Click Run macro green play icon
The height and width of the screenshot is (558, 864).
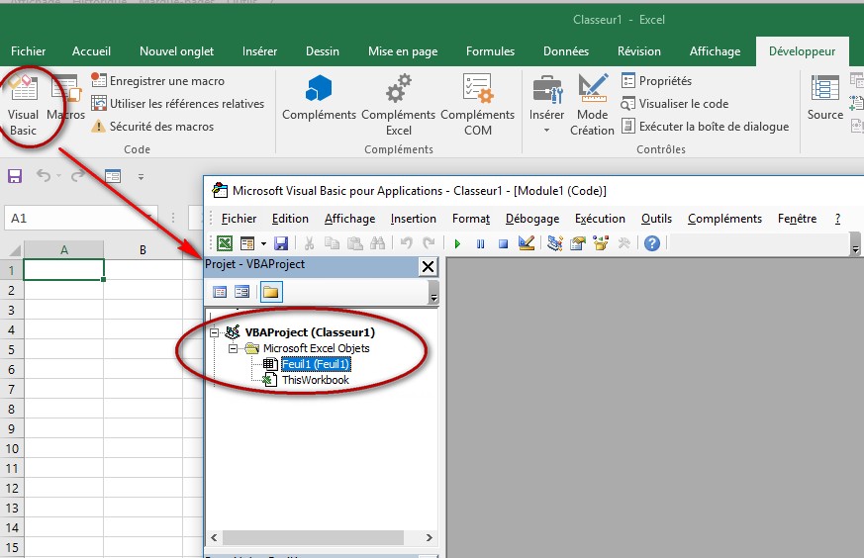(x=457, y=243)
